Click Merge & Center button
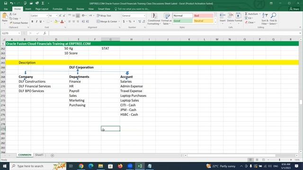 pos(107,21)
